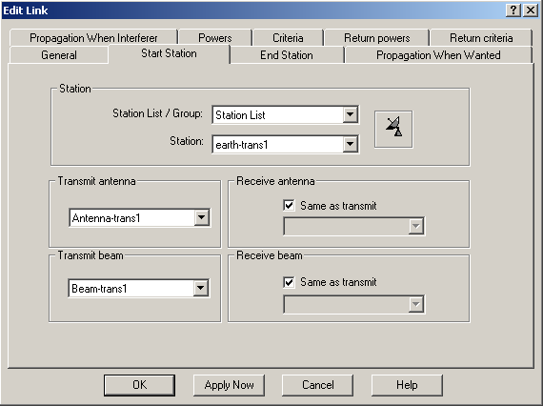Open the Transmit beam Beam-trans1 dropdown
This screenshot has height=406, width=543.
pyautogui.click(x=139, y=288)
